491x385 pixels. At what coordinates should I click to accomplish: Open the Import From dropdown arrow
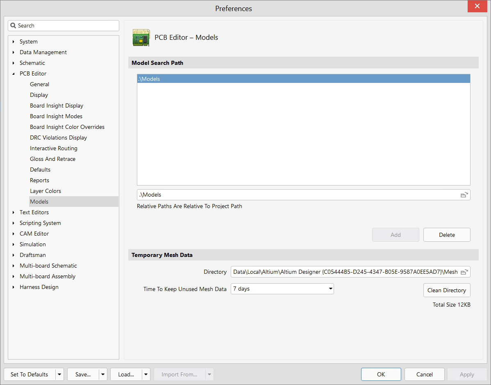coord(209,374)
